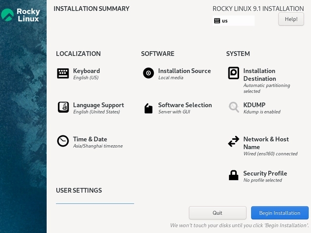
Task: Click the Installation Destination disk icon
Action: (234, 73)
